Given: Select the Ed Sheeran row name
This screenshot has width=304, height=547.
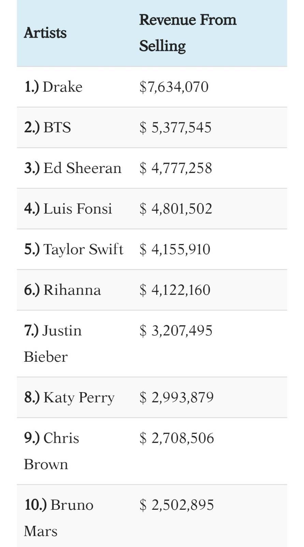Looking at the screenshot, I should [73, 168].
